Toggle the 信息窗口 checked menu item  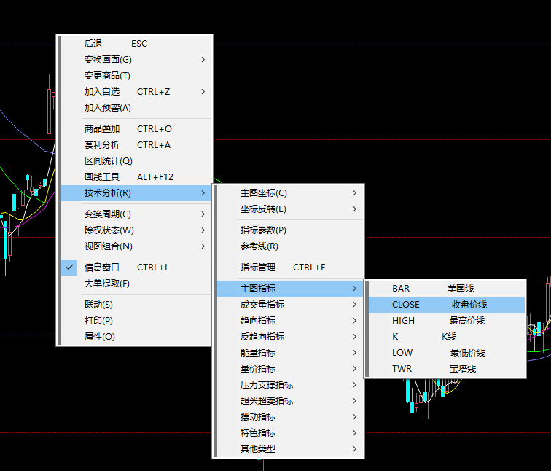click(x=102, y=268)
